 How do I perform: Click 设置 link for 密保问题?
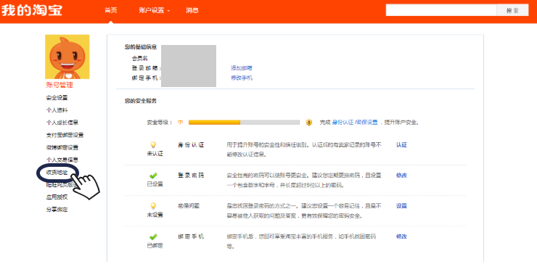[401, 206]
